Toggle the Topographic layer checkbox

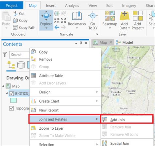[11, 108]
